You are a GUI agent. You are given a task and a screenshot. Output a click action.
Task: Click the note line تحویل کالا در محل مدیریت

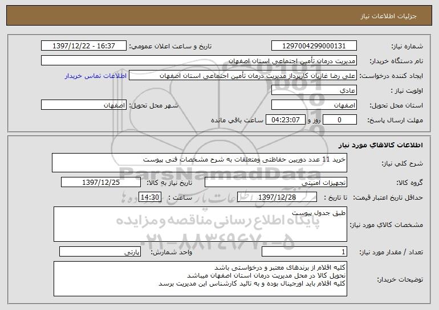(x=266, y=275)
